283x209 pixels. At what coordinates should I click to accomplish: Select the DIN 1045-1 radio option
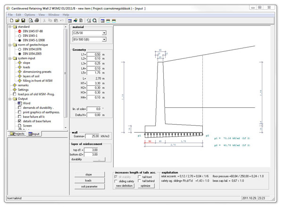pos(20,36)
